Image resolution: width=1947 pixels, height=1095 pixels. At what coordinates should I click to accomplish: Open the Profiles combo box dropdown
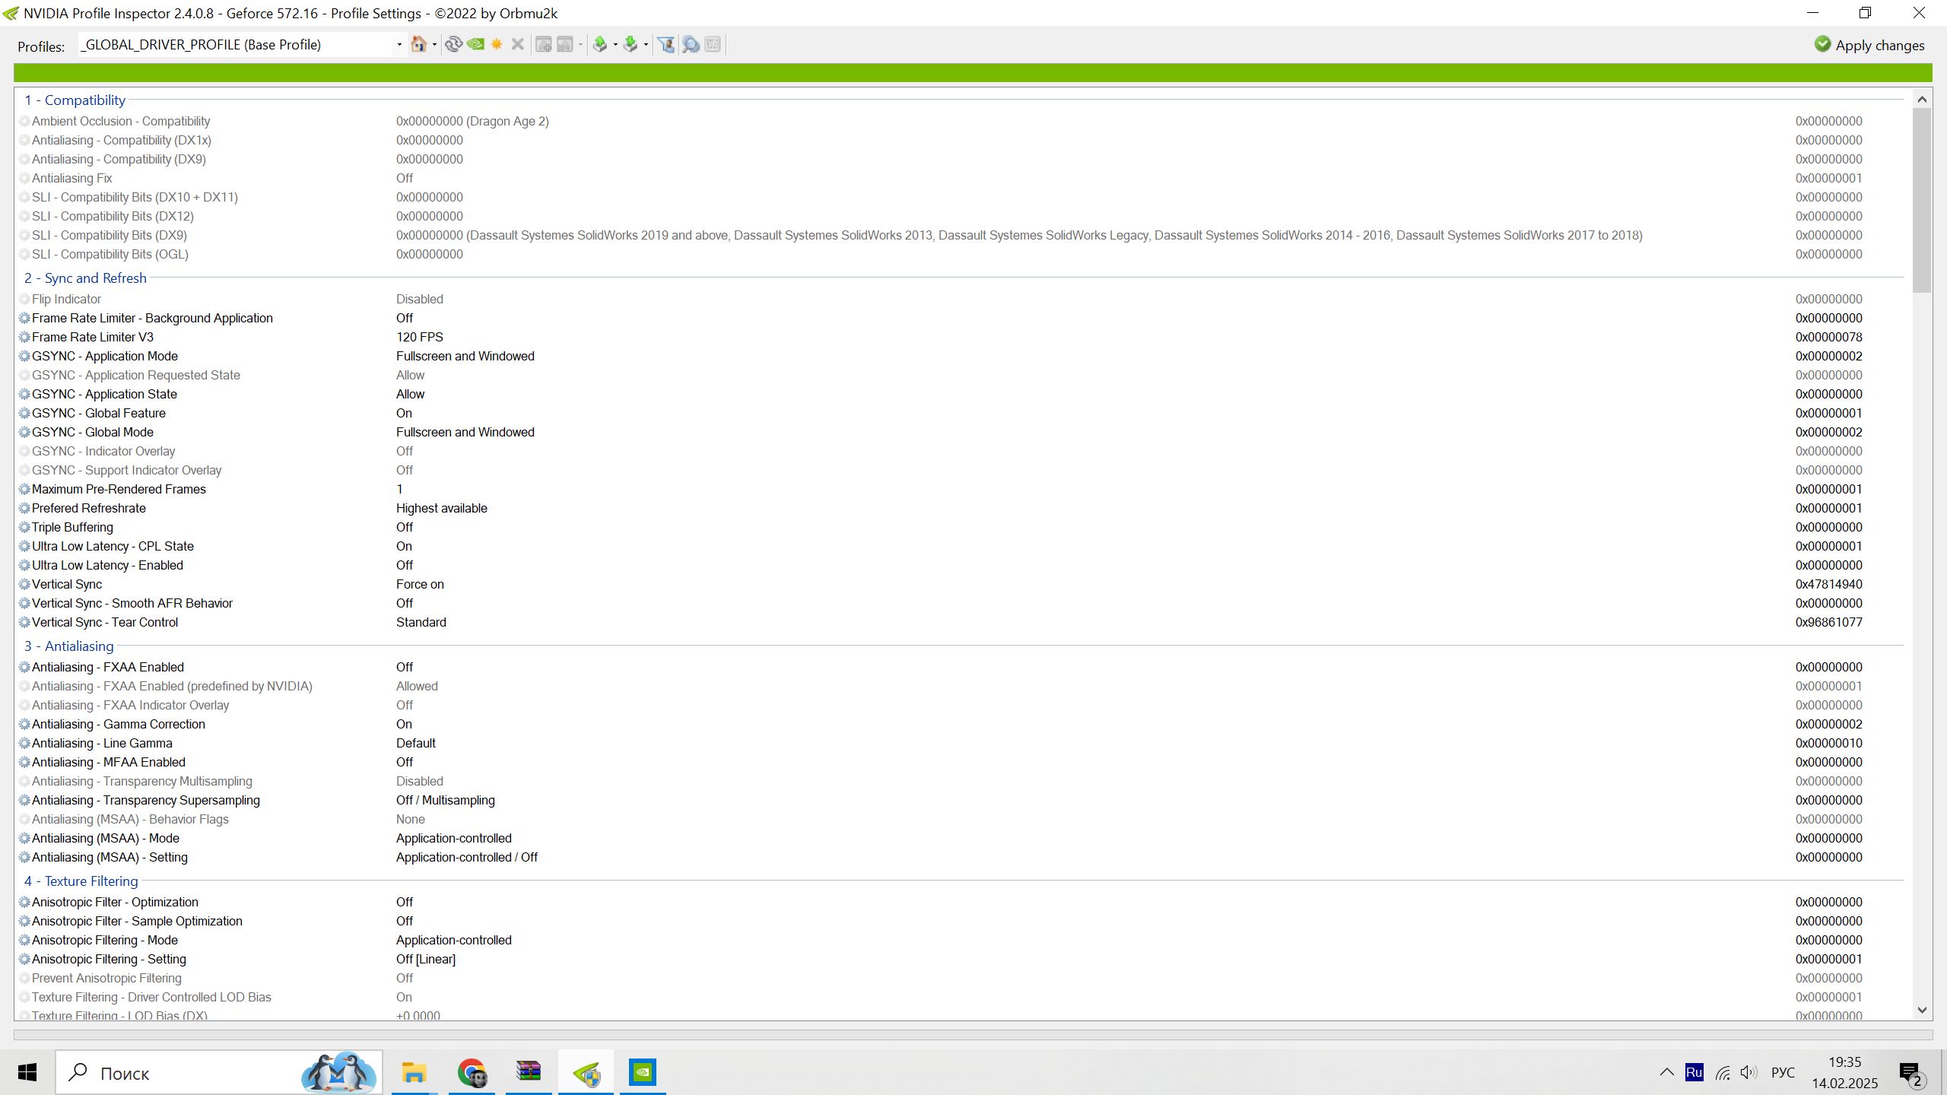click(399, 45)
